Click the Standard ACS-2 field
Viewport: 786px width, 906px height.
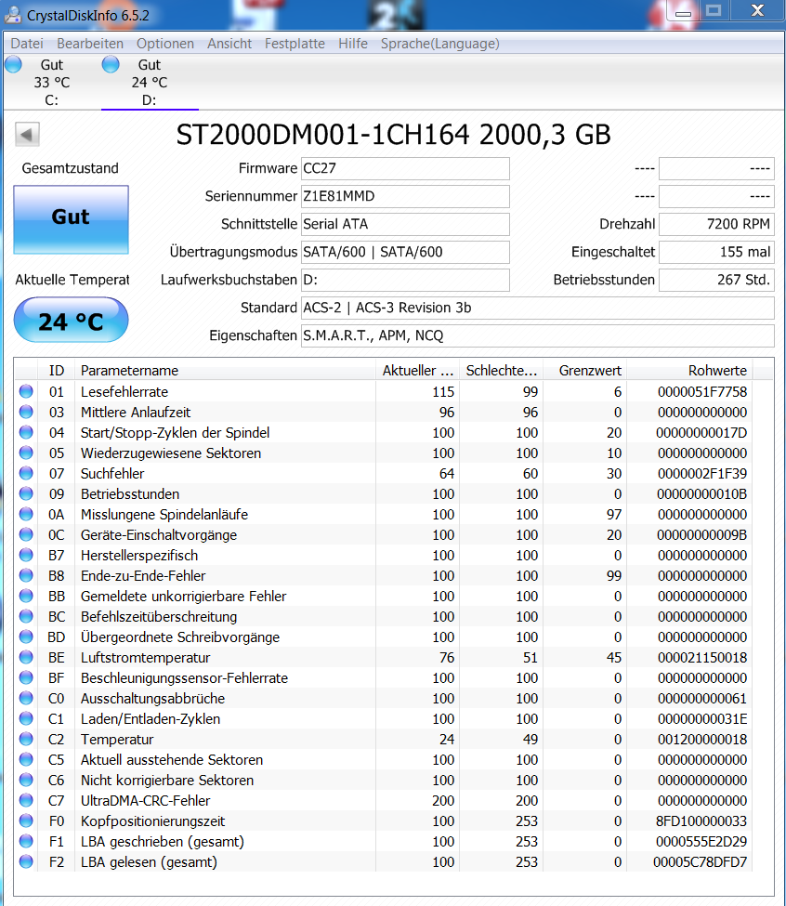[x=538, y=308]
